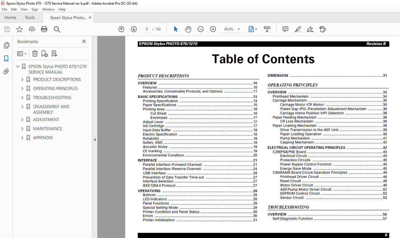Viewport: 400px width, 238px height.
Task: Toggle the Page Thumbnails panel
Action: [x=6, y=45]
